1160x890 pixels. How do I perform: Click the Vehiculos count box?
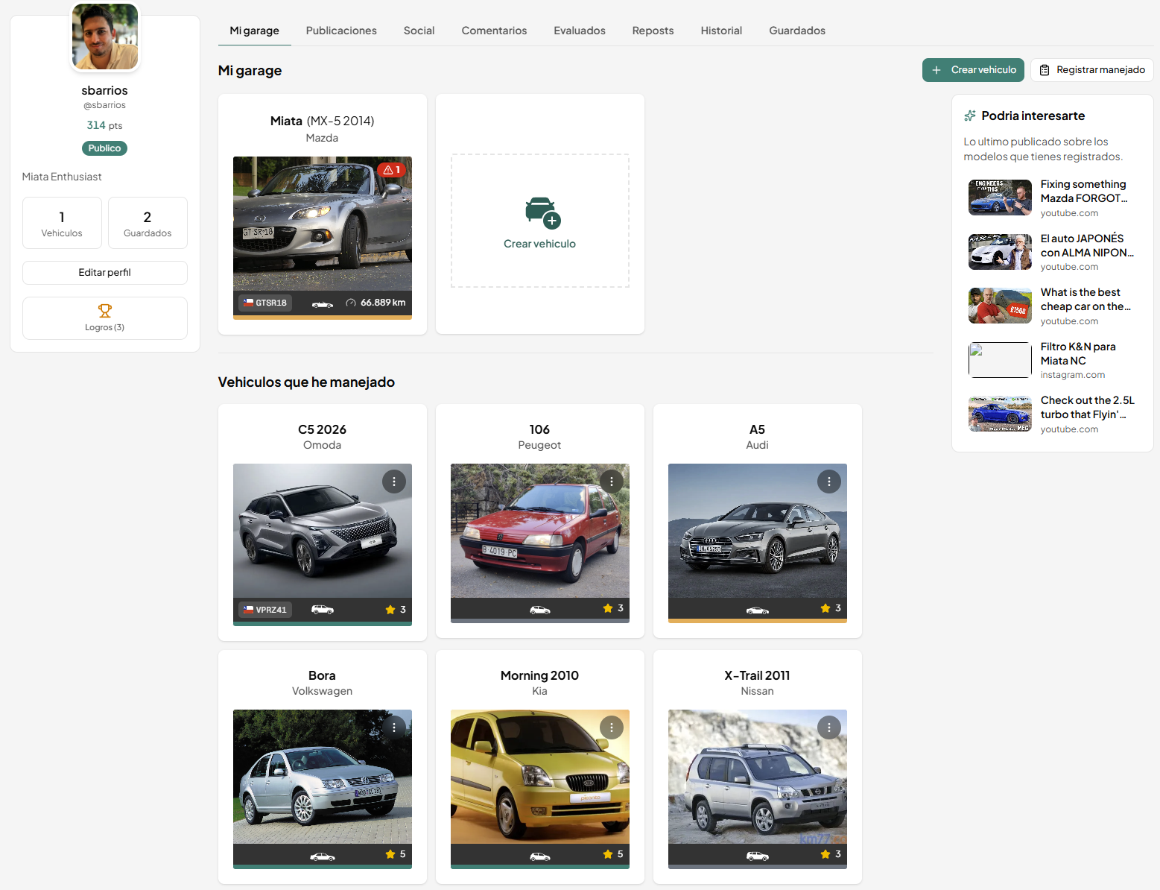(62, 223)
